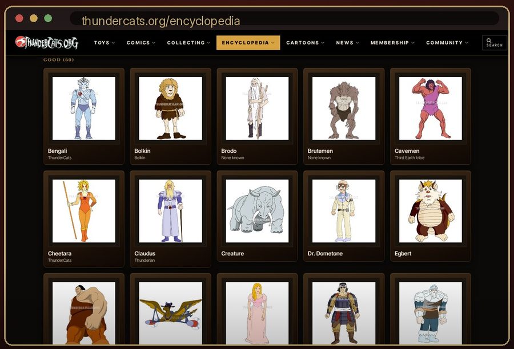Screen dimensions: 514x349
Task: Open the muscular brown-clad character thumbnail
Action: (84, 313)
